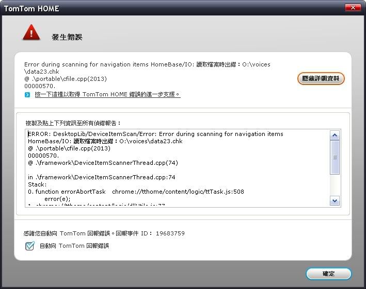Open the TomTom HOME error support link
This screenshot has width=366, height=289.
tap(107, 94)
